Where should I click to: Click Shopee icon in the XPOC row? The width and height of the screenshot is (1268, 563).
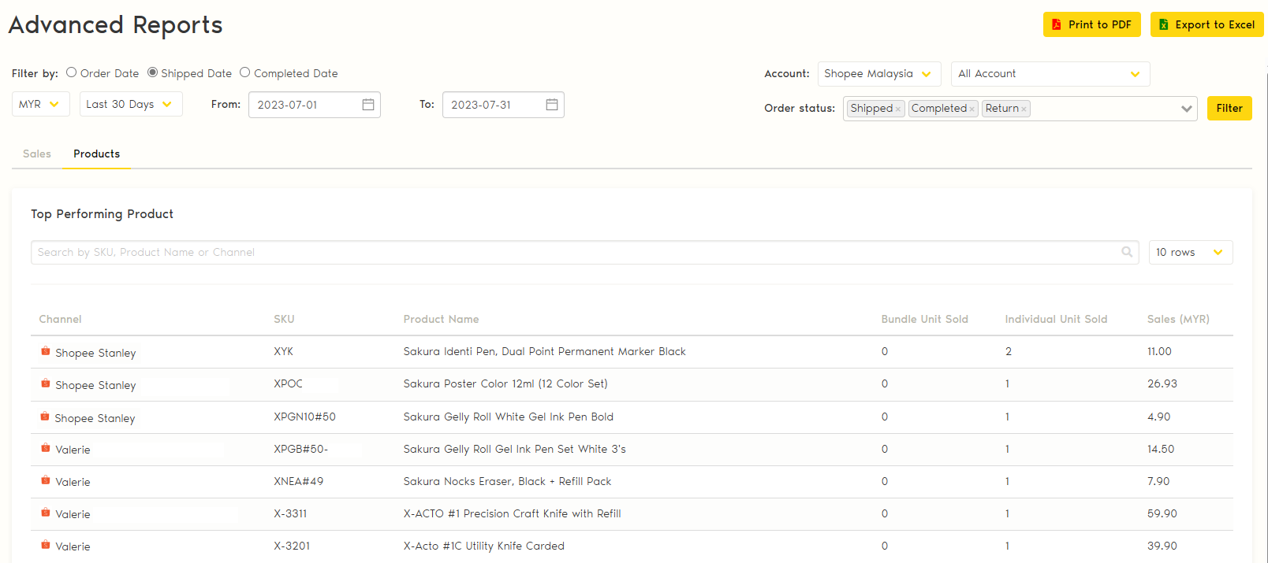(x=46, y=383)
